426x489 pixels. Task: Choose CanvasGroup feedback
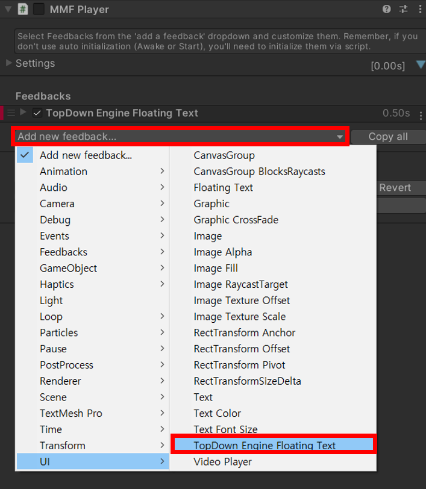click(273, 155)
